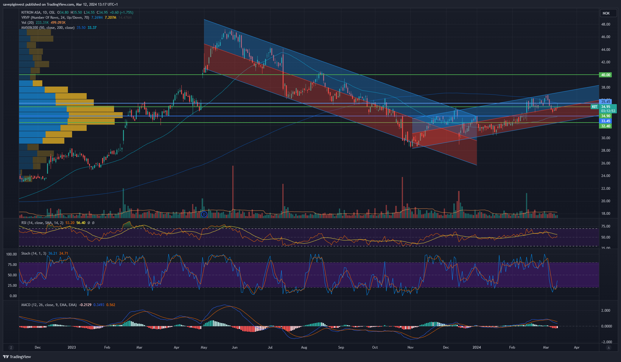Click the blue dividend D marker
Viewport: 621px width, 362px height.
click(204, 214)
